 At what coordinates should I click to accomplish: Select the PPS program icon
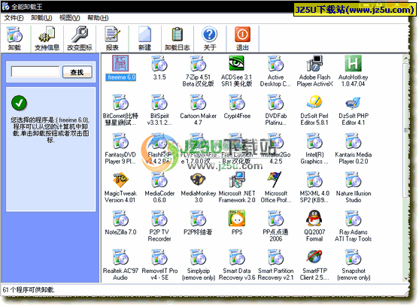[237, 218]
